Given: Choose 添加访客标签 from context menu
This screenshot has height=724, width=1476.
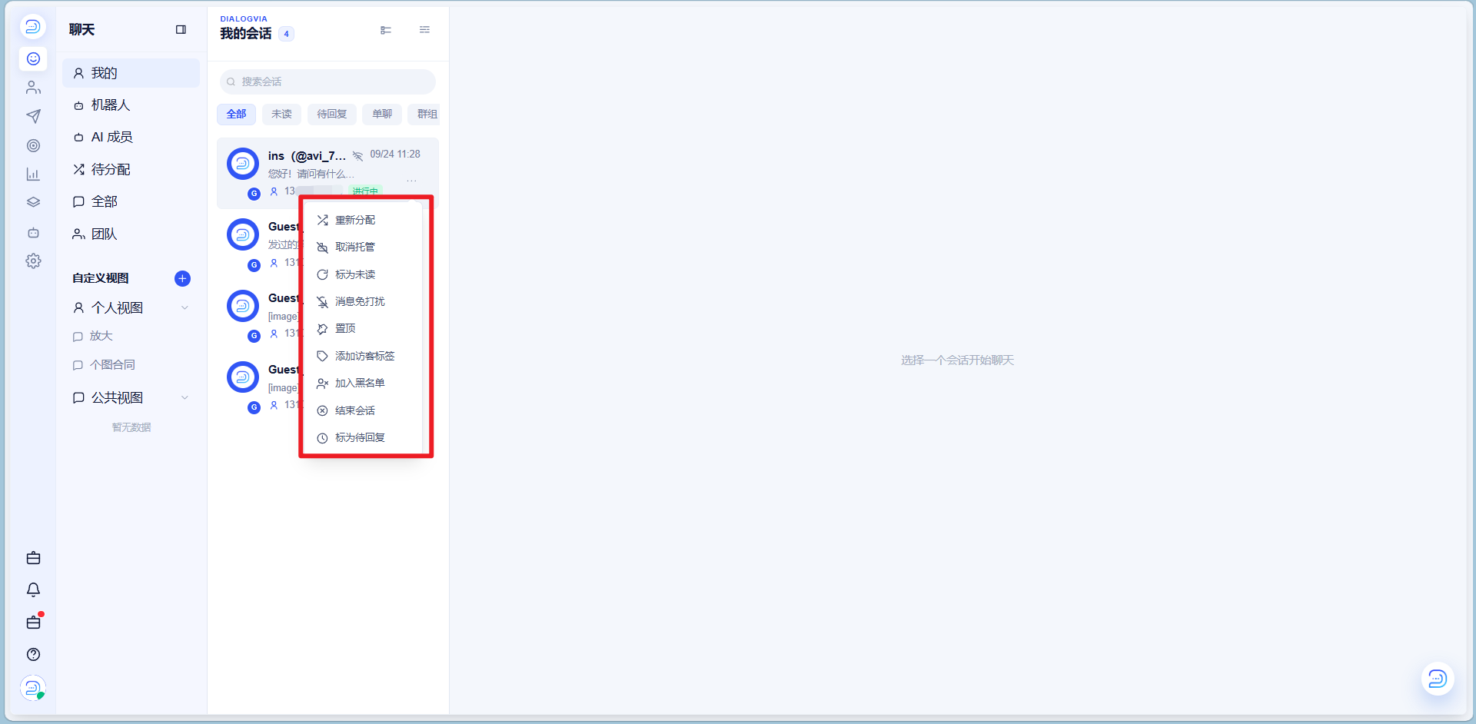Looking at the screenshot, I should [363, 356].
